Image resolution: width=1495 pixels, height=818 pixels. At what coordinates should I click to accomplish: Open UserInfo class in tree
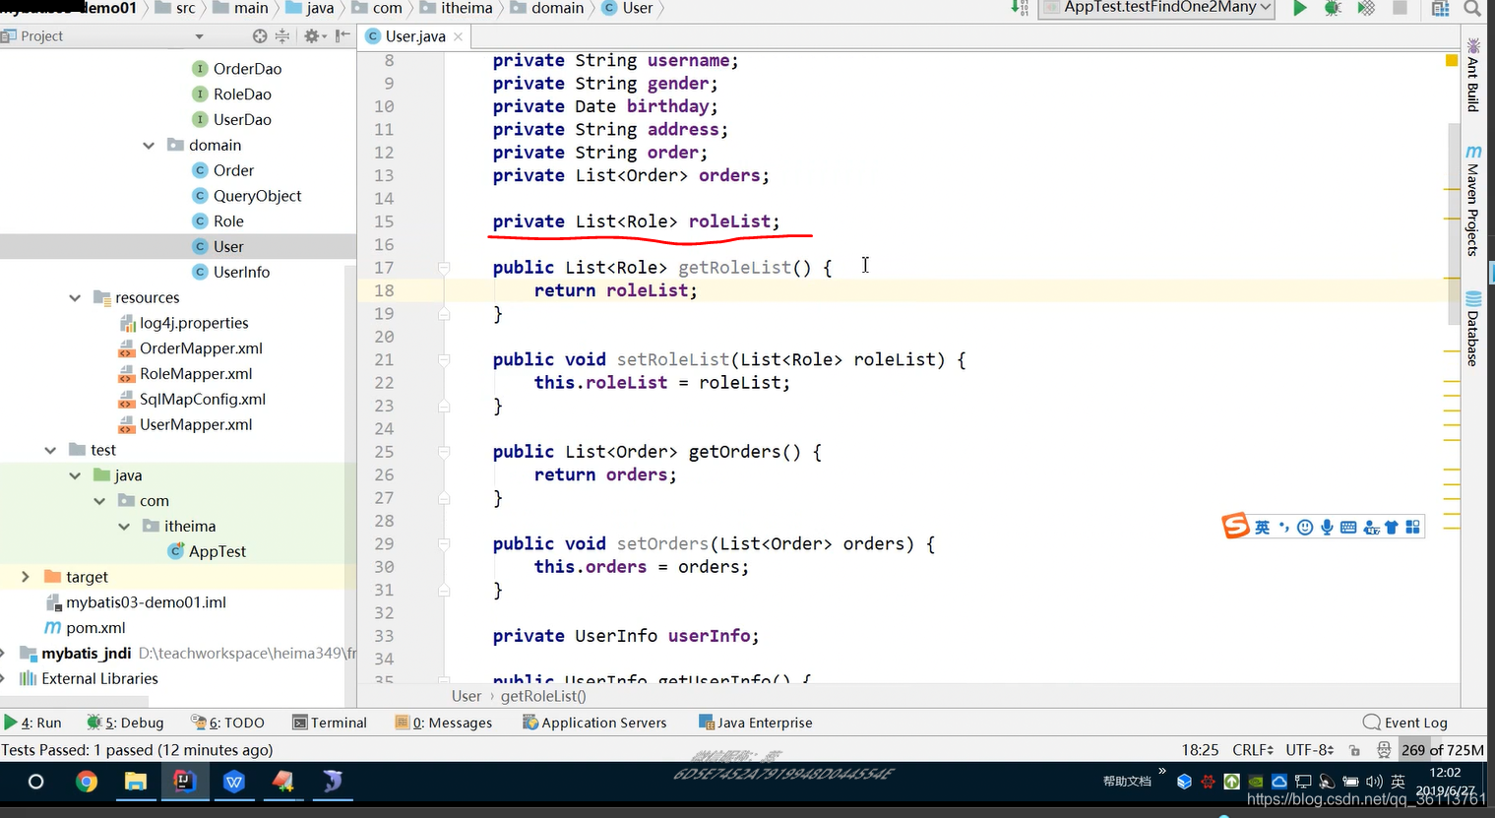coord(241,273)
